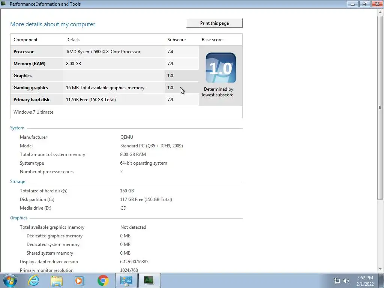Image resolution: width=384 pixels, height=288 pixels.
Task: Select the Control Panel taskbar button
Action: 126,280
